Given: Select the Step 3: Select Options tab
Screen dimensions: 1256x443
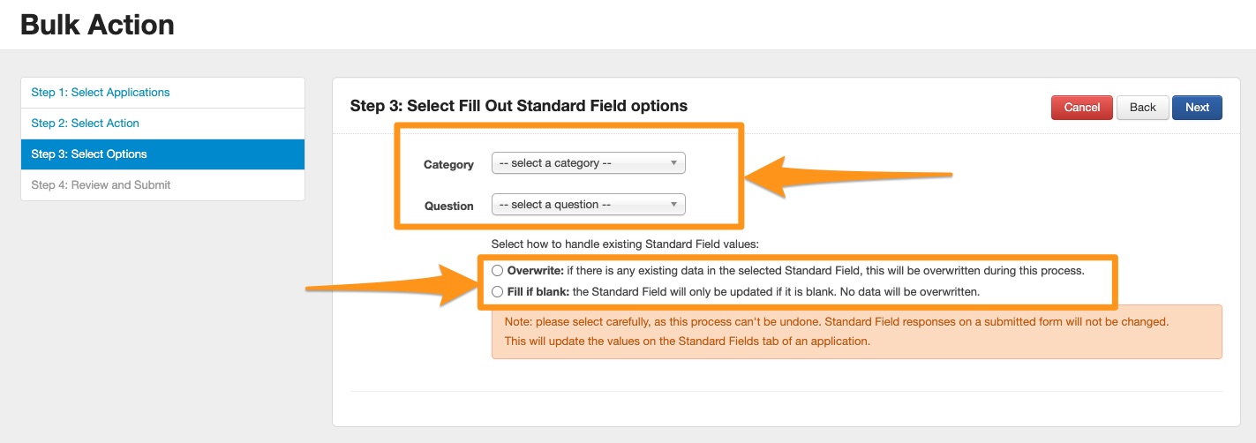Looking at the screenshot, I should pyautogui.click(x=89, y=154).
